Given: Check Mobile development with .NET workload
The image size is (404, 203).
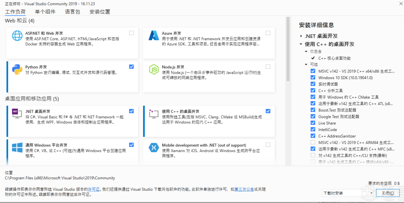Looking at the screenshot, I should tap(268, 145).
